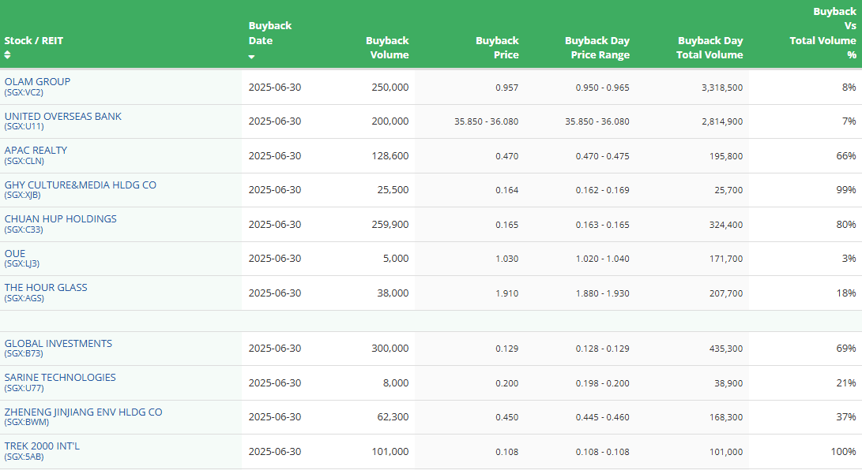Select the 8% cell for OLAM GROUP
This screenshot has height=470, width=862.
[849, 88]
